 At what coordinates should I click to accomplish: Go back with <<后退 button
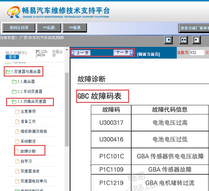tap(49, 28)
